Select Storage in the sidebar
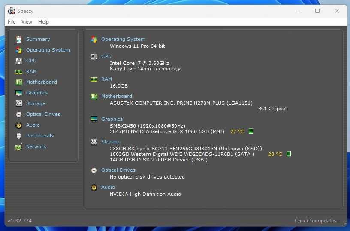Screen dimensions: 350x231 [36, 103]
